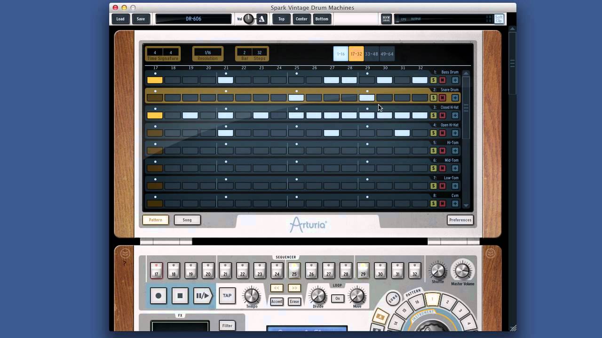Show steps 1-16 page
Image resolution: width=602 pixels, height=338 pixels.
341,54
